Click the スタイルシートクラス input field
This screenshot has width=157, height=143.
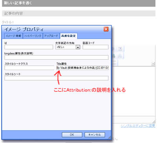click(x=29, y=68)
